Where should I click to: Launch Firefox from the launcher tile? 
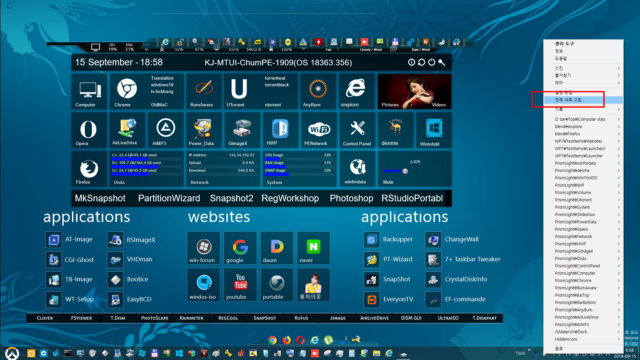[x=89, y=169]
